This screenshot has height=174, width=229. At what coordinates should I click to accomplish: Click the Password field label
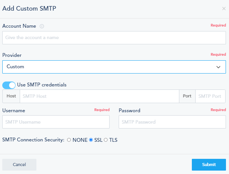(x=129, y=111)
